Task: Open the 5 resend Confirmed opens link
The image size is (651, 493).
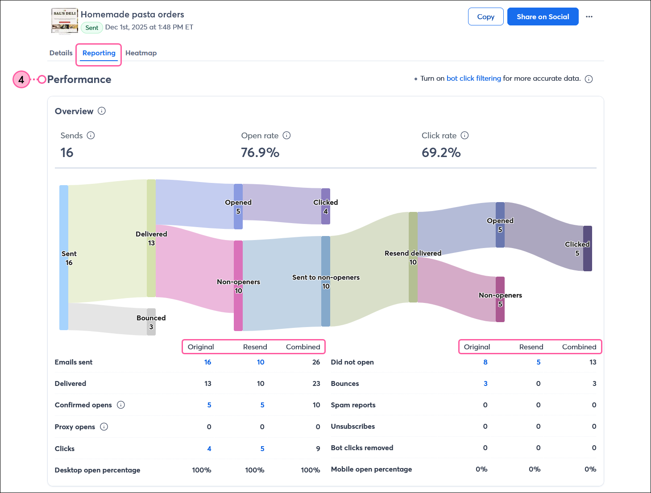Action: pos(262,405)
